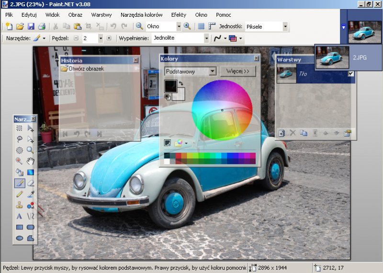The height and width of the screenshot is (273, 383).
Task: Toggle visibility checkbox of Tło layer
Action: pos(351,74)
